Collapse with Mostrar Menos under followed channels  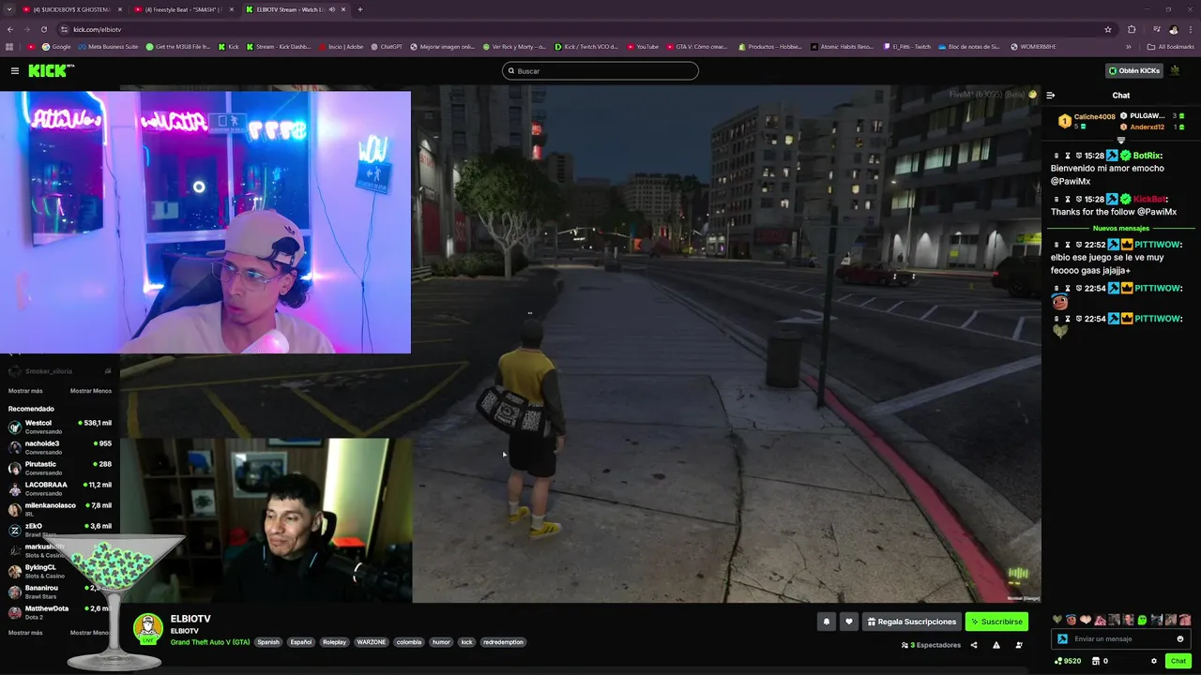point(91,391)
